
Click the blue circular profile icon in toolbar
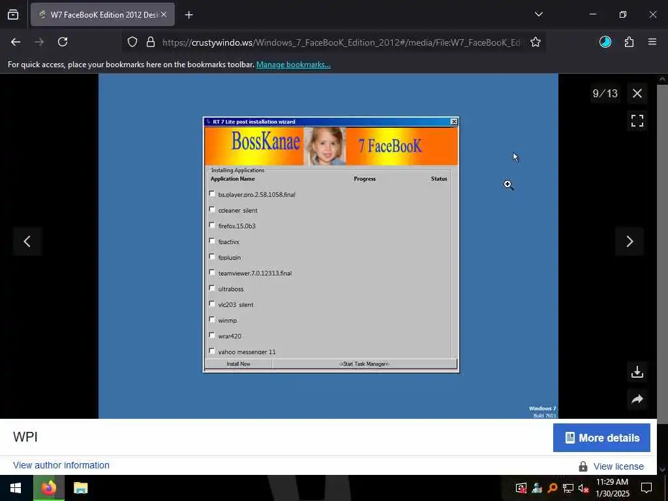pyautogui.click(x=605, y=42)
